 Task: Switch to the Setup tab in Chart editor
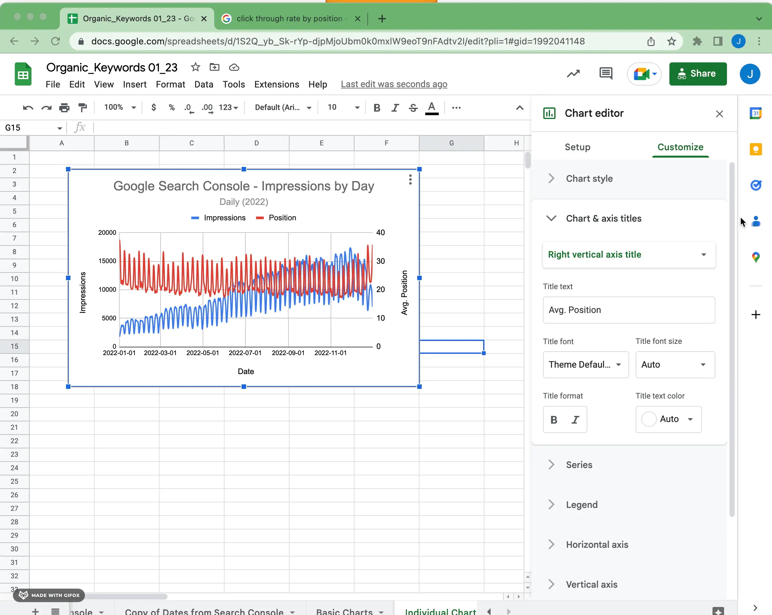tap(577, 147)
